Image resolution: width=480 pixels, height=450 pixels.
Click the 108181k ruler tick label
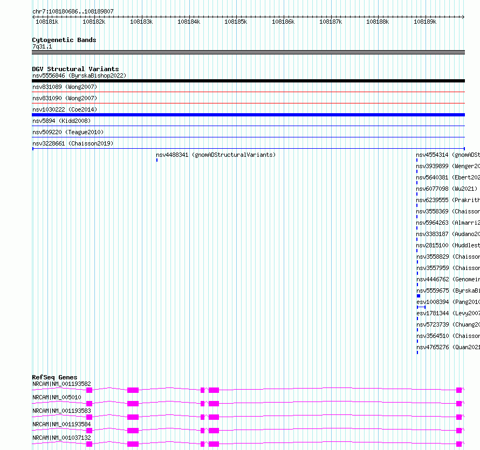point(47,22)
